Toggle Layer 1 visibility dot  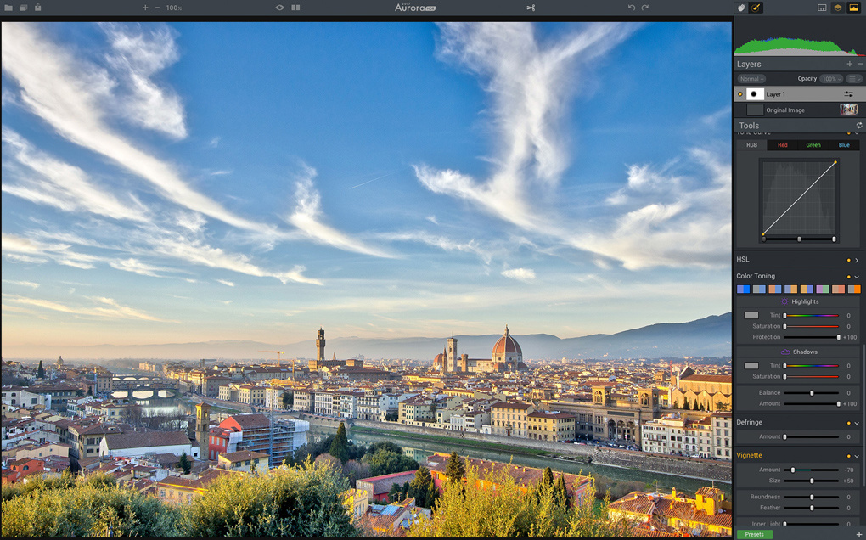pyautogui.click(x=740, y=94)
